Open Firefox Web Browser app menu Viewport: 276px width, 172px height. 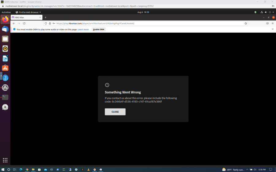tap(28, 12)
